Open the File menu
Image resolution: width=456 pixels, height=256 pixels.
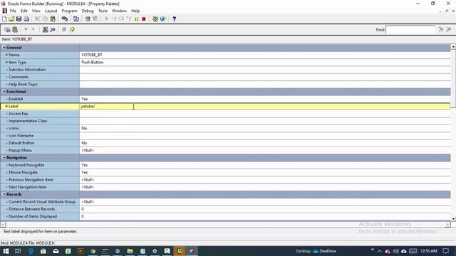13,11
